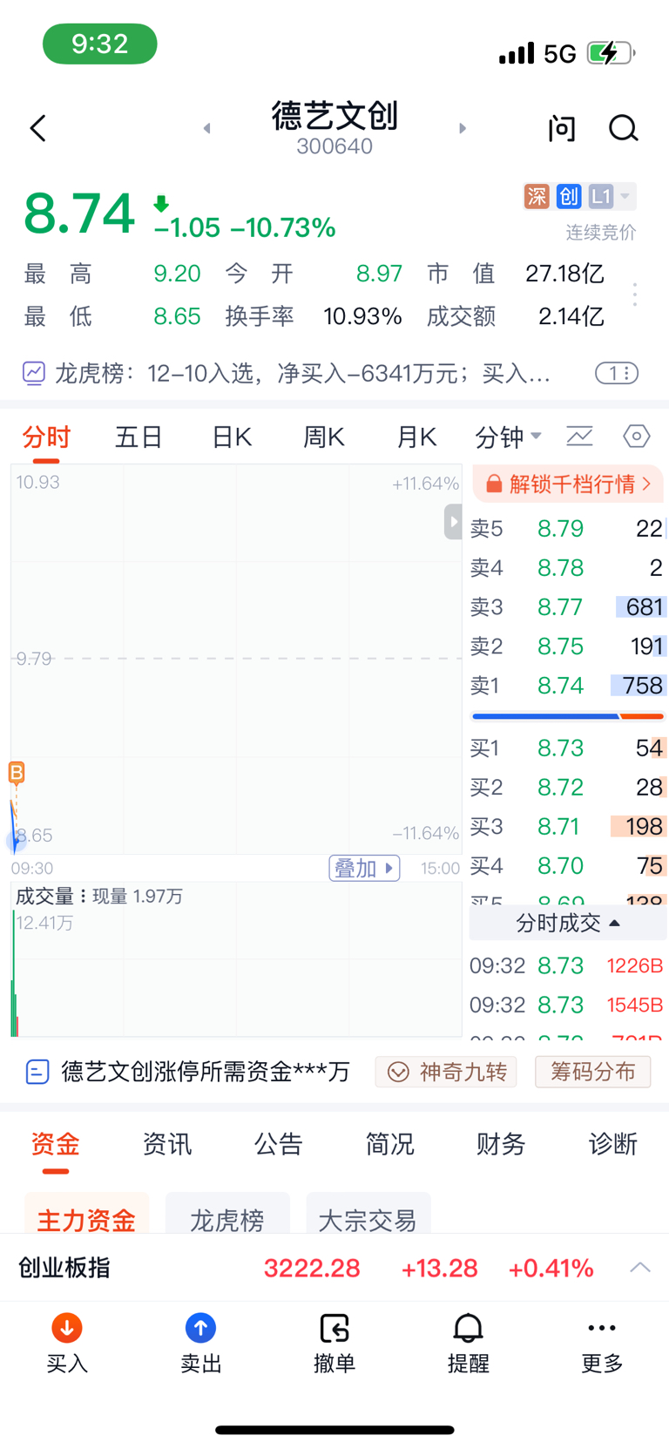Tap the 龙虎榜 chart icon

click(x=33, y=374)
